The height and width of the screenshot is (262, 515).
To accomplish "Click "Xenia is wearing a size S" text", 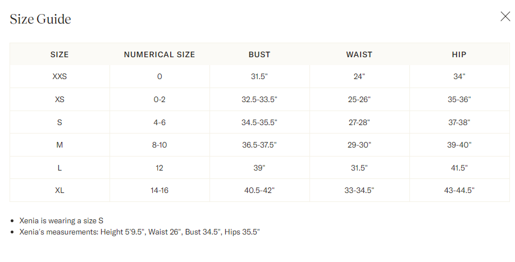I will 62,221.
